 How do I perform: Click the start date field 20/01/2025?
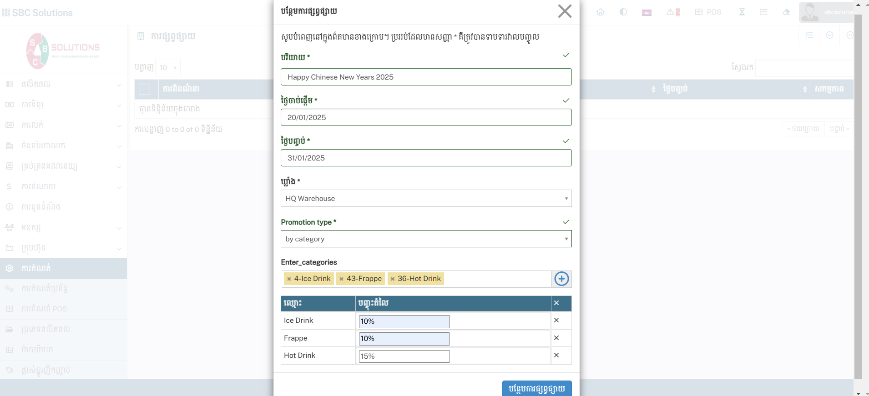(x=426, y=118)
